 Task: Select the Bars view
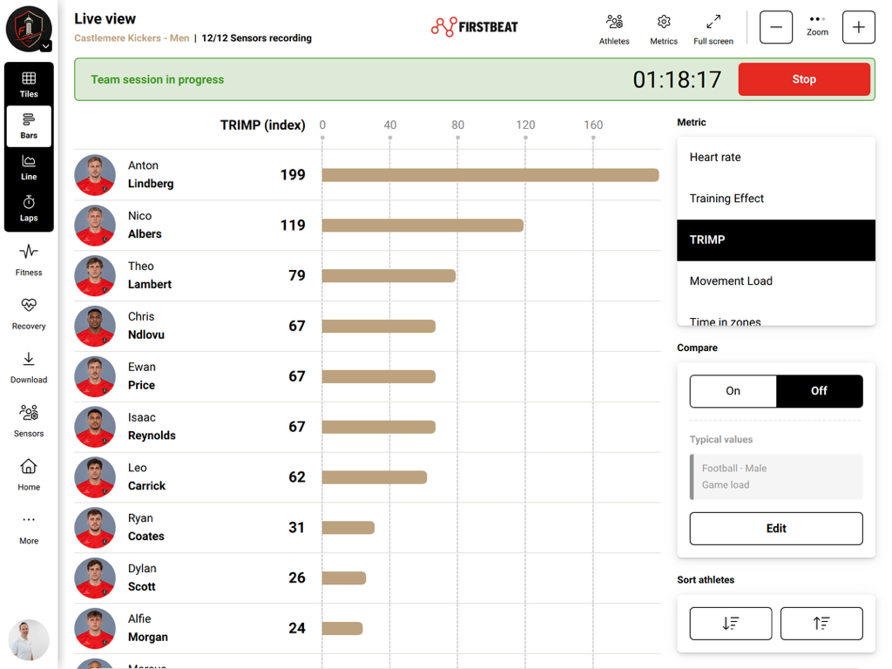29,126
